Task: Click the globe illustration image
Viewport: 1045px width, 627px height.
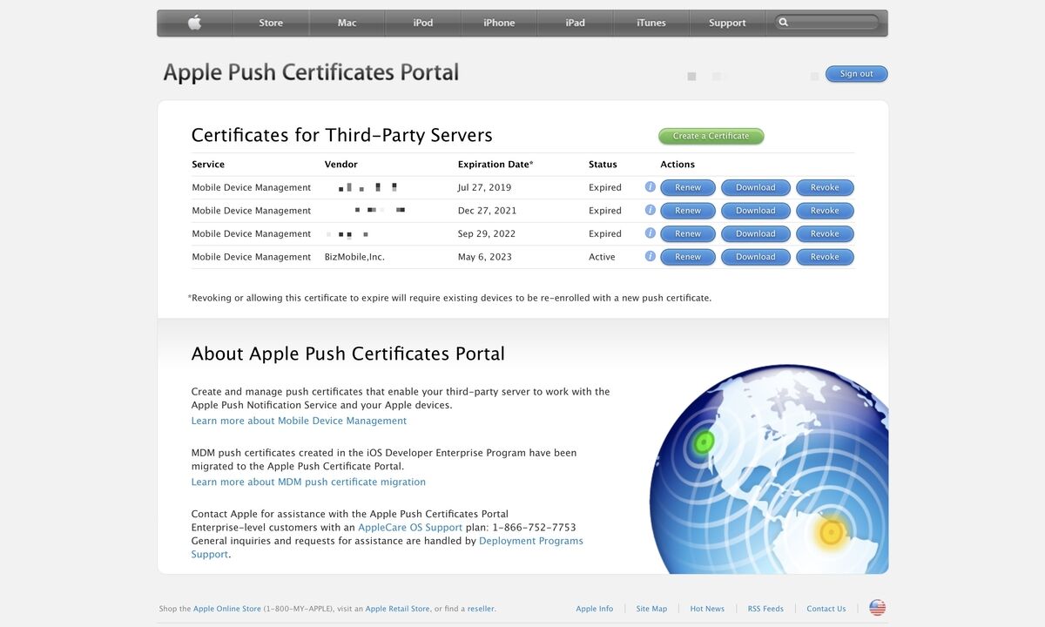Action: (769, 469)
